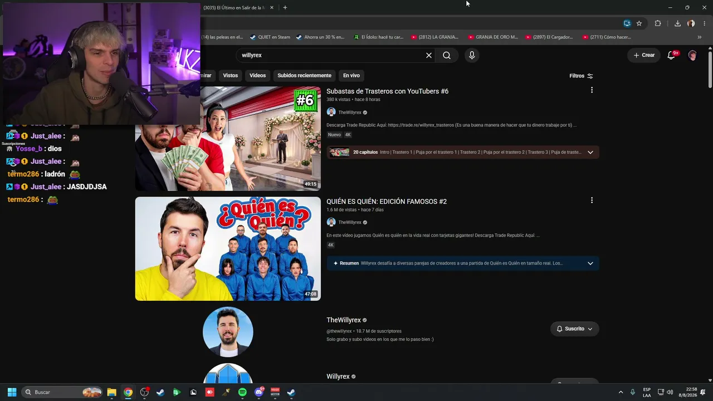The height and width of the screenshot is (401, 713).
Task: Open the El Ídolo bookmark
Action: click(378, 37)
